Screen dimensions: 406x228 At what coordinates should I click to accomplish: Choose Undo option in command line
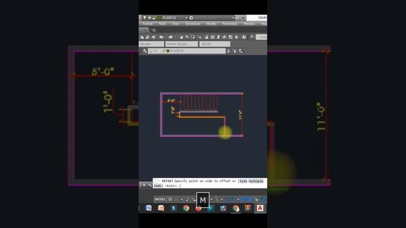point(158,186)
